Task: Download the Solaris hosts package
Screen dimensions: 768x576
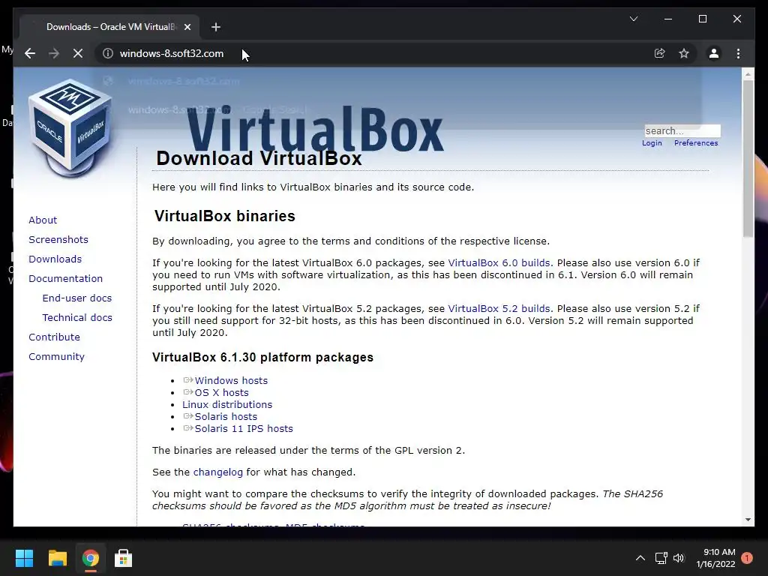Action: (x=226, y=417)
